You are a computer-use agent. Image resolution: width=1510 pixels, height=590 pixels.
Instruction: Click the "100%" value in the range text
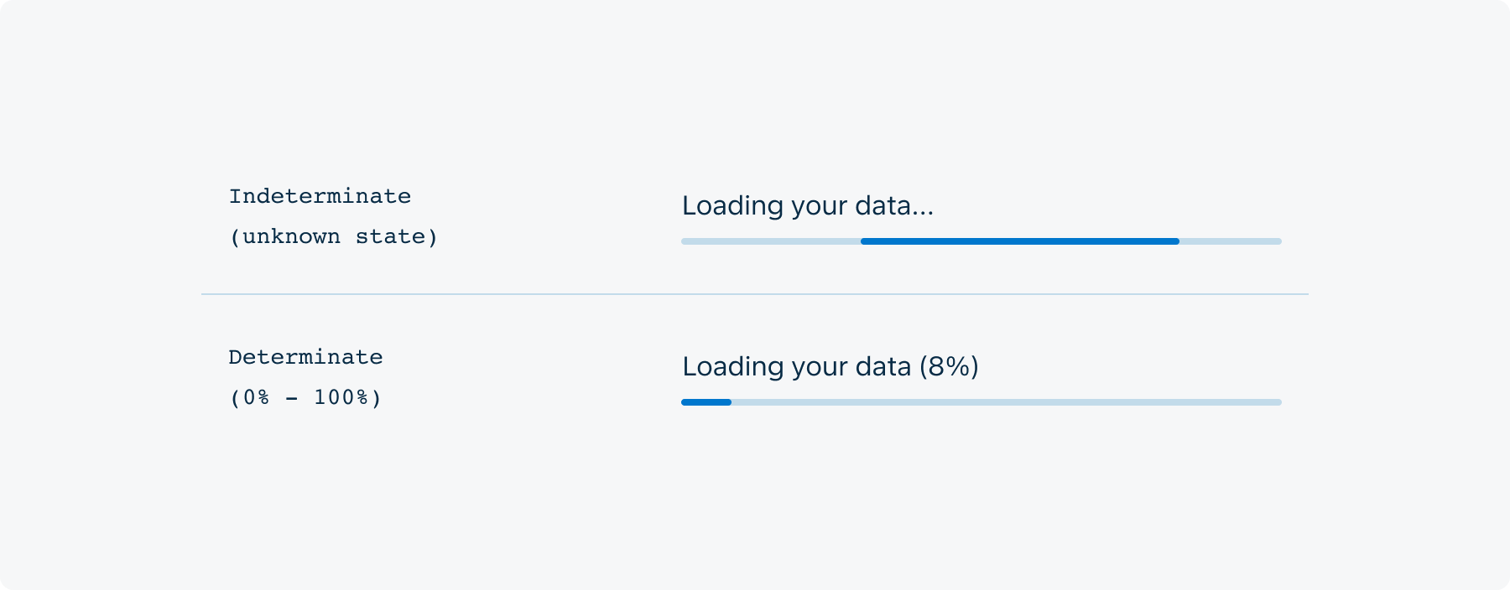click(x=341, y=397)
